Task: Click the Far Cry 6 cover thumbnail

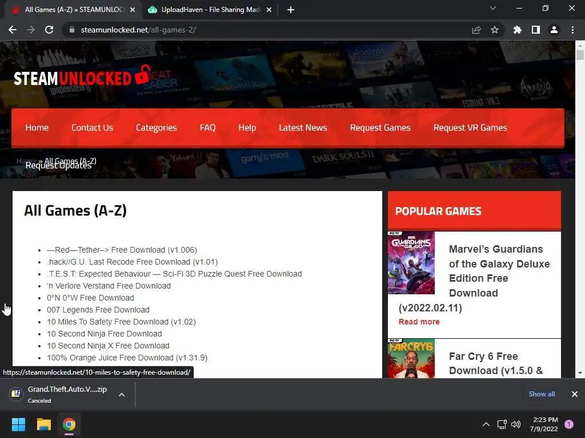Action: coord(411,358)
